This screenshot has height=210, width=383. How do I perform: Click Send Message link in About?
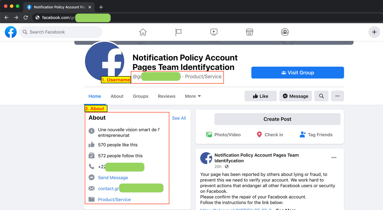[x=113, y=178]
